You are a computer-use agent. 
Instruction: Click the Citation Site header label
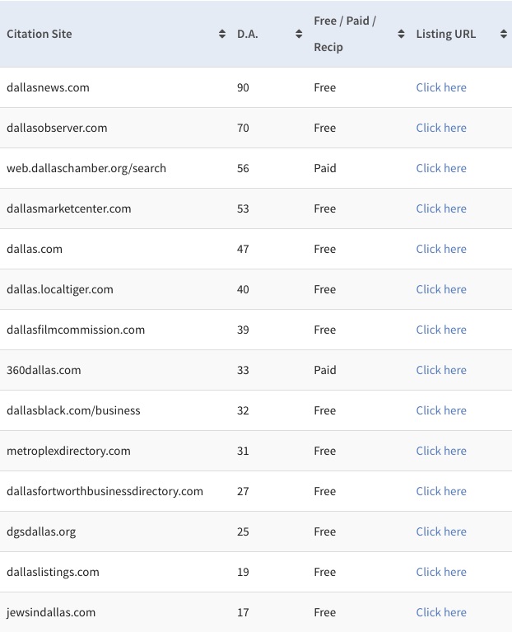pos(40,34)
